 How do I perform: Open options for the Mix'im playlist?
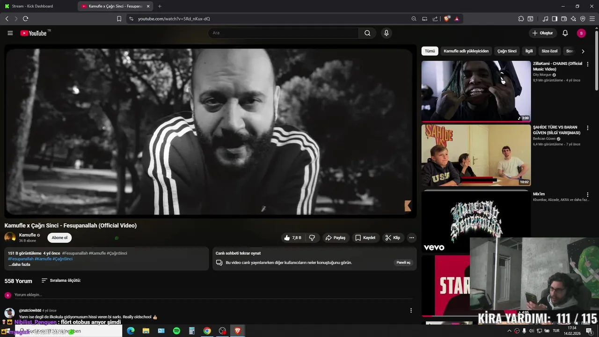click(588, 195)
